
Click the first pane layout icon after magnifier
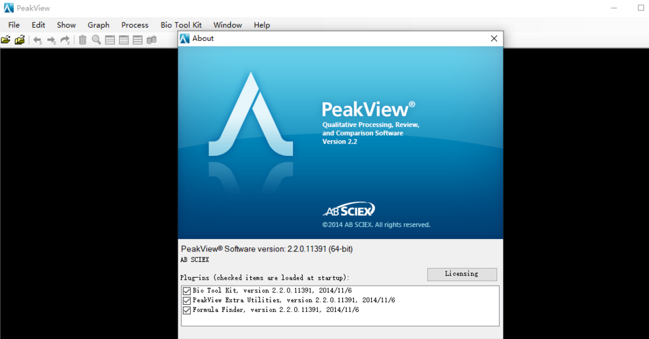click(110, 40)
